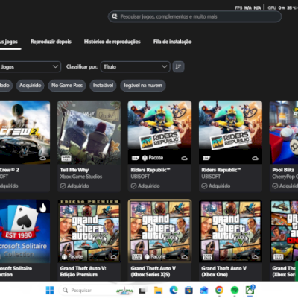Launch Microsoft Edge from taskbar

click(x=174, y=290)
